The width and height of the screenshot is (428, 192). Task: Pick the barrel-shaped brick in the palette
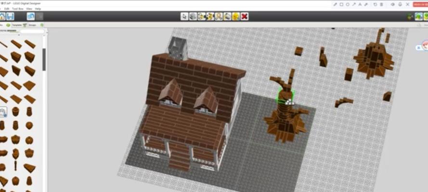(15, 111)
